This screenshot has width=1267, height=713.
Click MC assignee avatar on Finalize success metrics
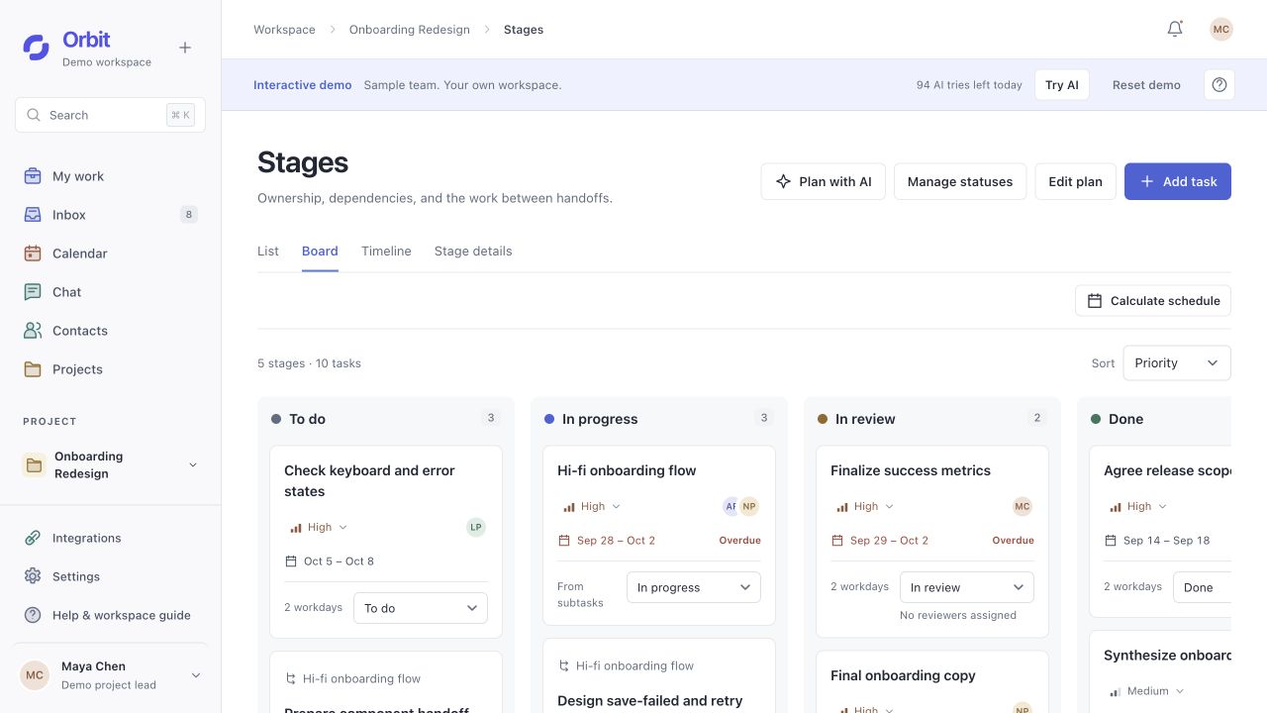1023,506
